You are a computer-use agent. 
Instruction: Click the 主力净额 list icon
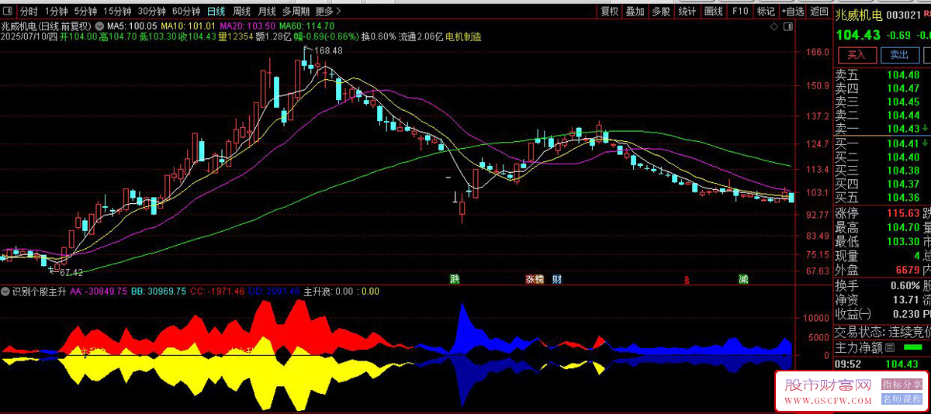pyautogui.click(x=890, y=347)
